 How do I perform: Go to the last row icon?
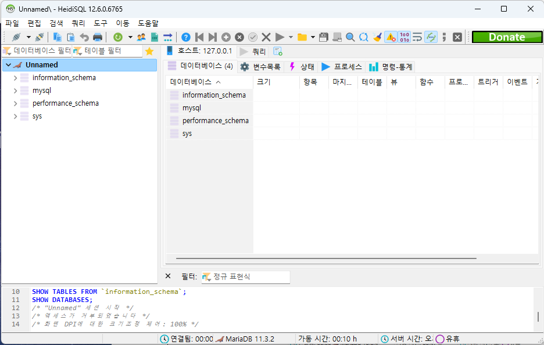(212, 37)
